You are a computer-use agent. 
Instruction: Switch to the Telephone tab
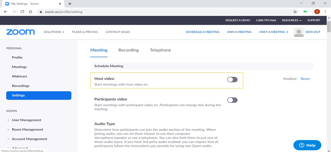160,50
